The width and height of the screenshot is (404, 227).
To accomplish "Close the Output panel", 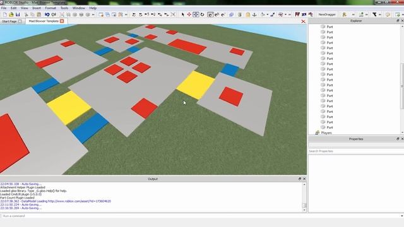I will point(304,178).
